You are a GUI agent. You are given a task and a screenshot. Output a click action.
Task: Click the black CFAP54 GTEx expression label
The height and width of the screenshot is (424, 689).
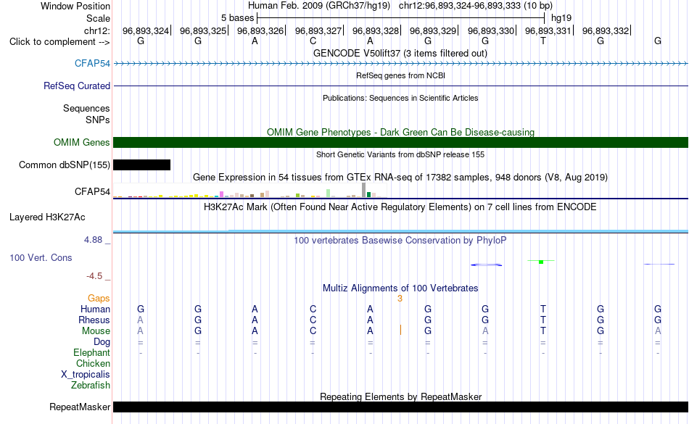pyautogui.click(x=92, y=191)
